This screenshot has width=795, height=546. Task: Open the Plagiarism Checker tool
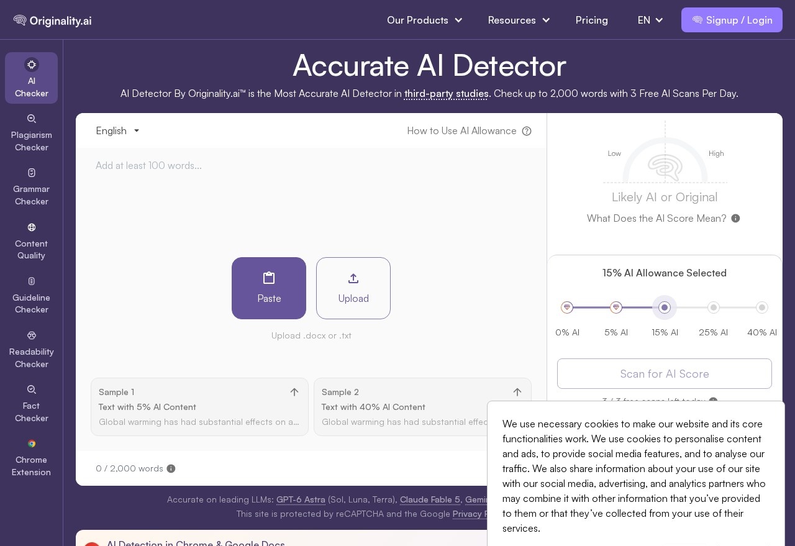[x=31, y=133]
